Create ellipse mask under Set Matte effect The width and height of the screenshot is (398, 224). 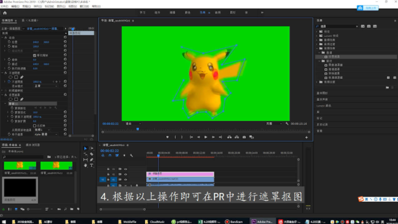tap(10, 99)
